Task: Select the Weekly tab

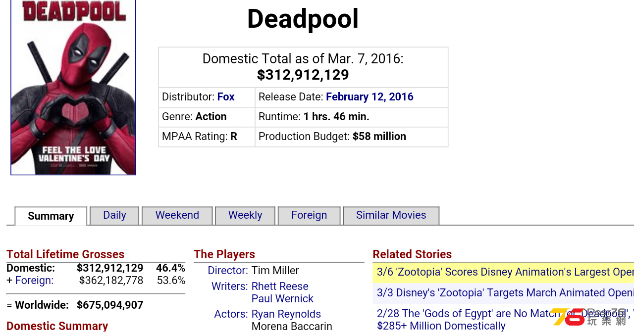Action: 245,215
